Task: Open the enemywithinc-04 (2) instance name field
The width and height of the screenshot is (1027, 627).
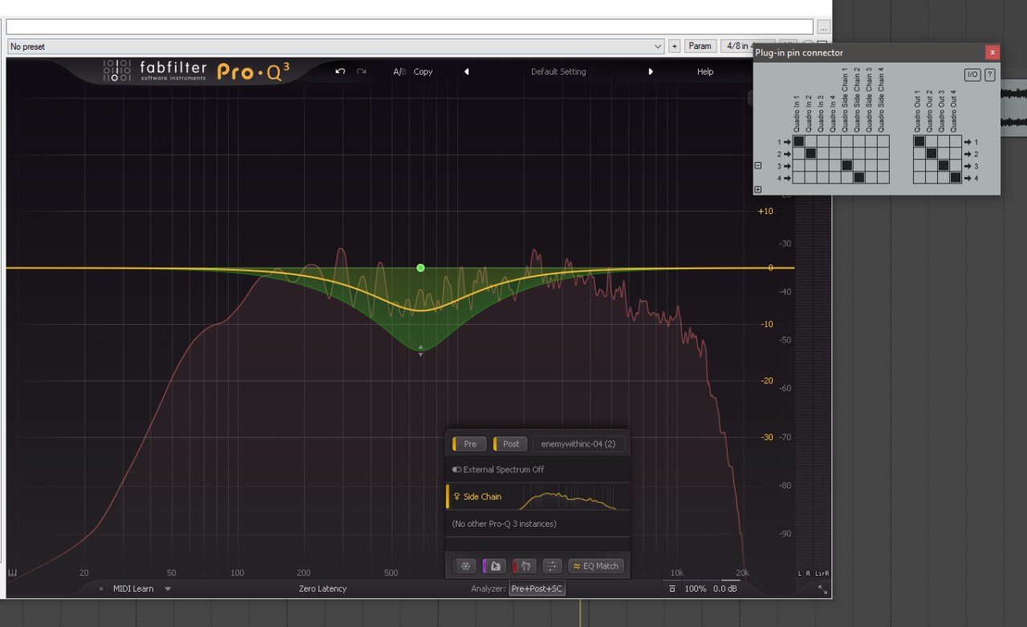Action: [578, 443]
